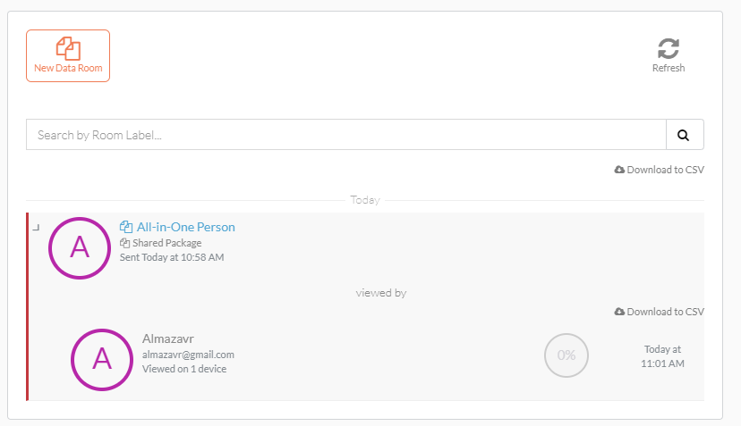
Task: Select the Shared Package label
Action: click(x=166, y=243)
